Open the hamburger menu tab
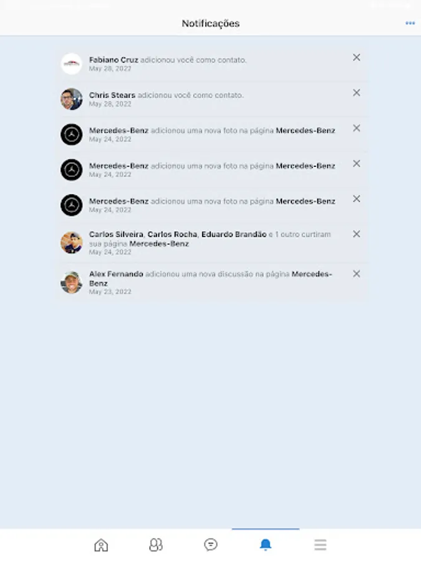Screen dimensions: 421x561 click(x=320, y=545)
